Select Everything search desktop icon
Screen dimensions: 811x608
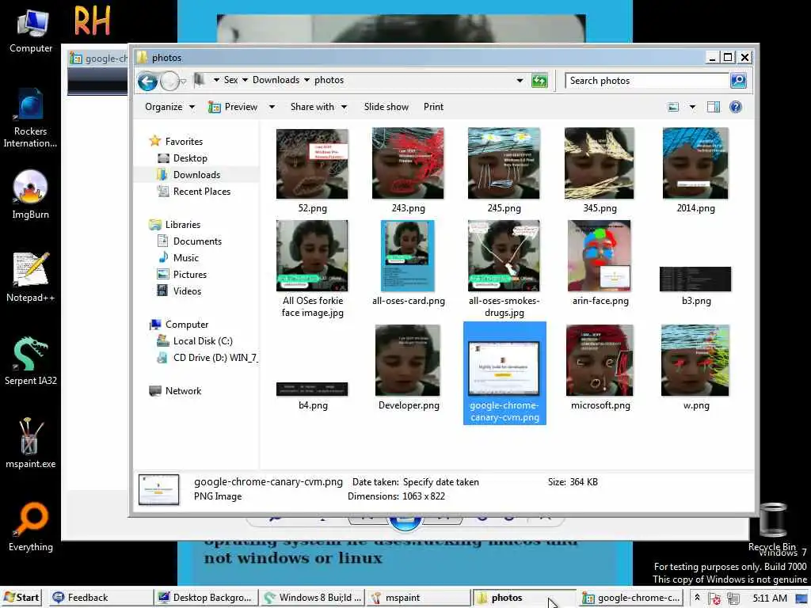pyautogui.click(x=31, y=526)
